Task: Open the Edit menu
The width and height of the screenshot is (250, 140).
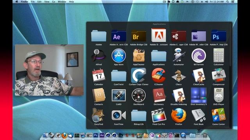Action: tap(39, 2)
